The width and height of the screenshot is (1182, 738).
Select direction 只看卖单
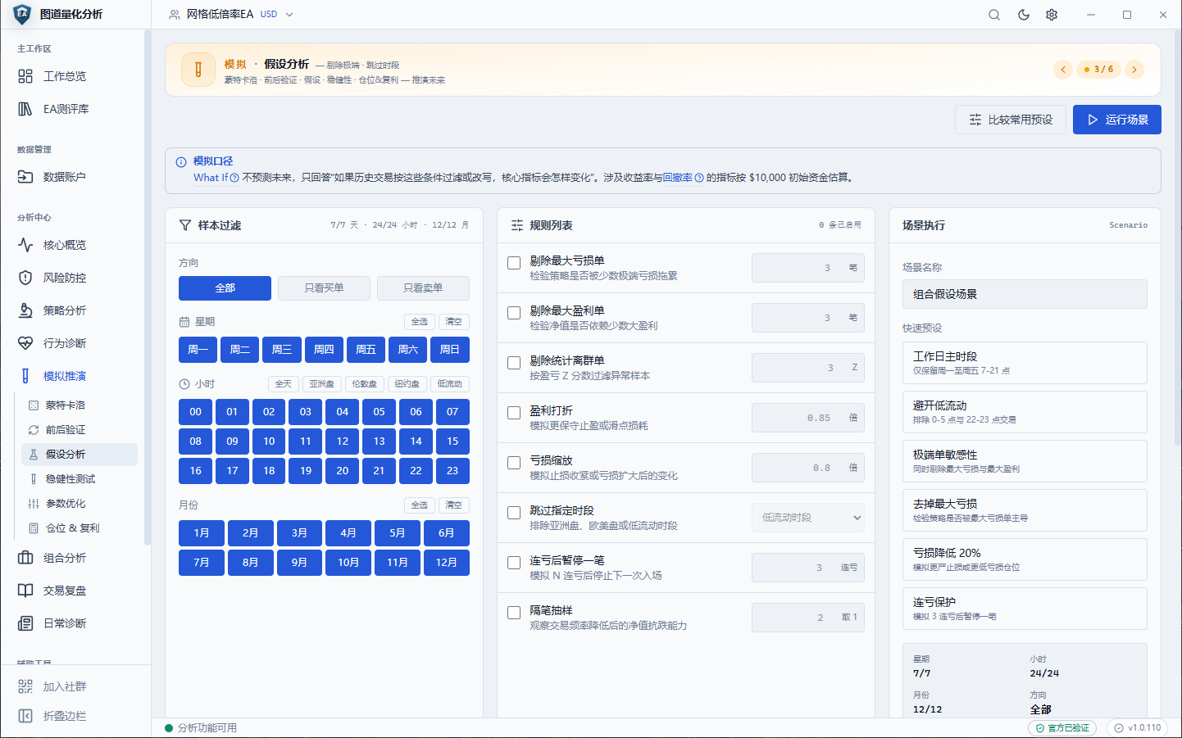[423, 288]
